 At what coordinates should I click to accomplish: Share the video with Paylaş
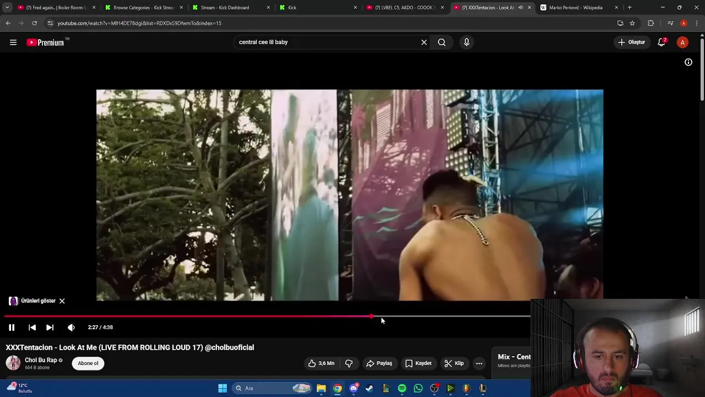[x=379, y=363]
